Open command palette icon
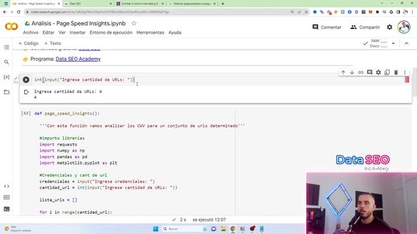417x234 pixels. [7, 198]
